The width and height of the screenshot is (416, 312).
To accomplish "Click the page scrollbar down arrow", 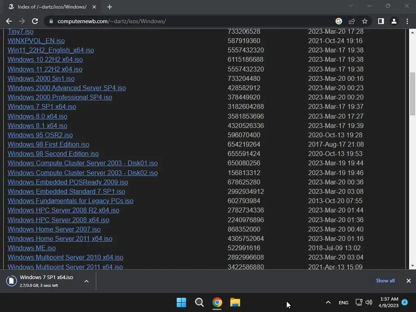I will (x=412, y=266).
